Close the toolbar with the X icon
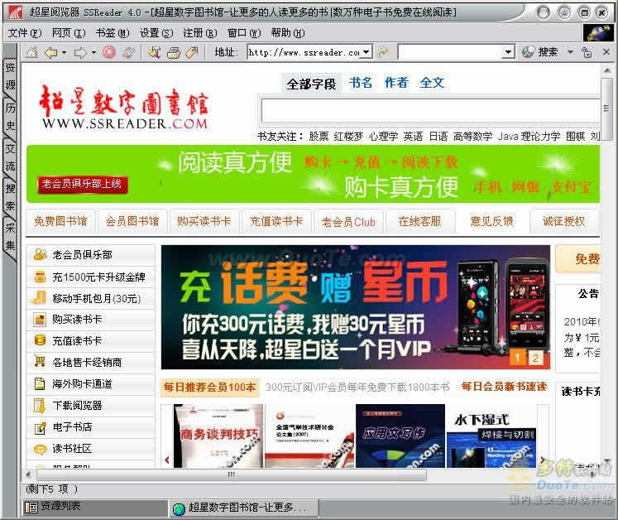Screen dimensions: 618x520 pyautogui.click(x=606, y=51)
